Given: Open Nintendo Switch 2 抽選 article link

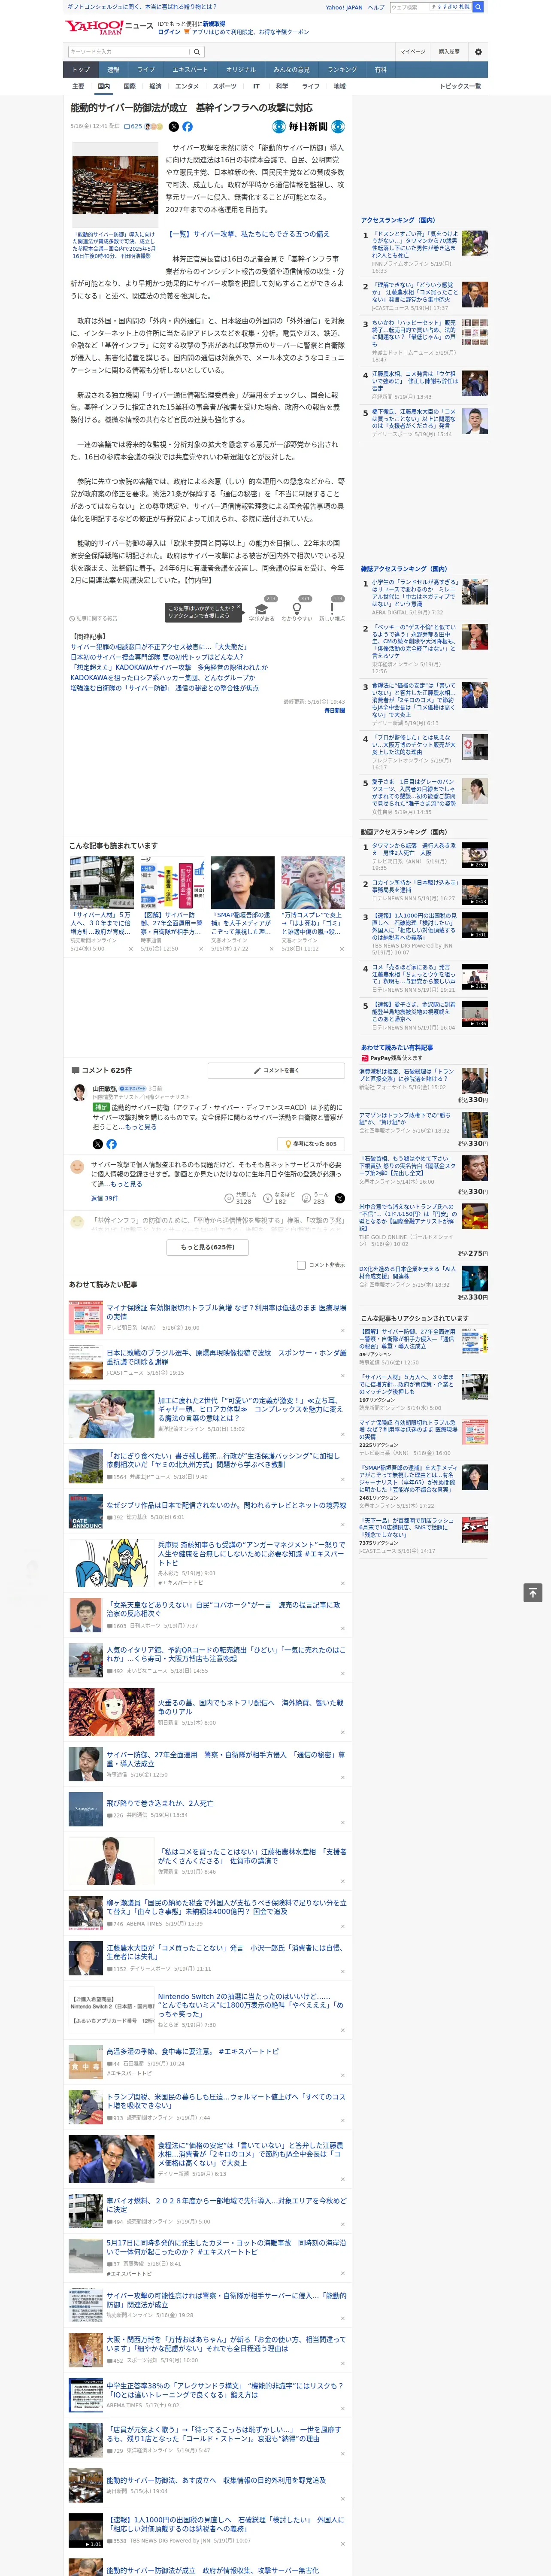Looking at the screenshot, I should 250,2005.
